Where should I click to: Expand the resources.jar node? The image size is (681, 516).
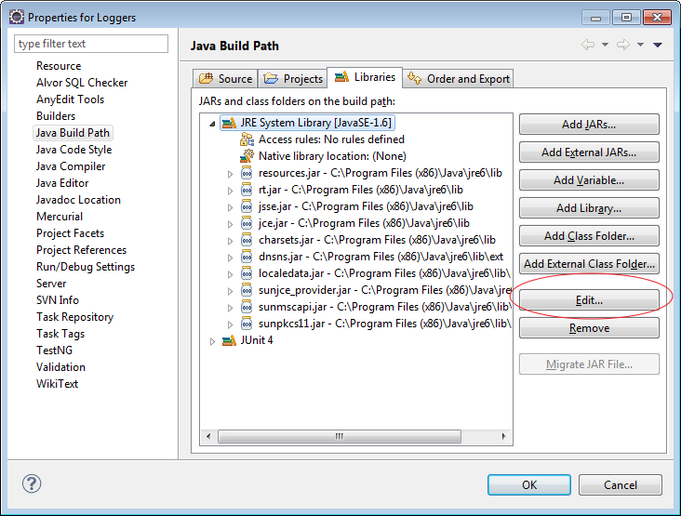230,174
